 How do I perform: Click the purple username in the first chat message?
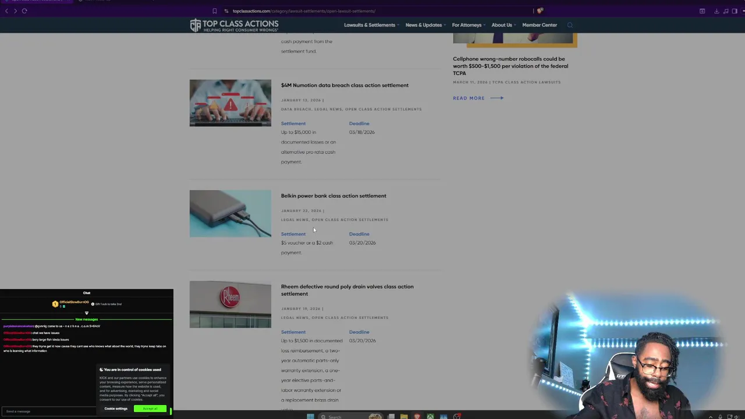click(19, 326)
